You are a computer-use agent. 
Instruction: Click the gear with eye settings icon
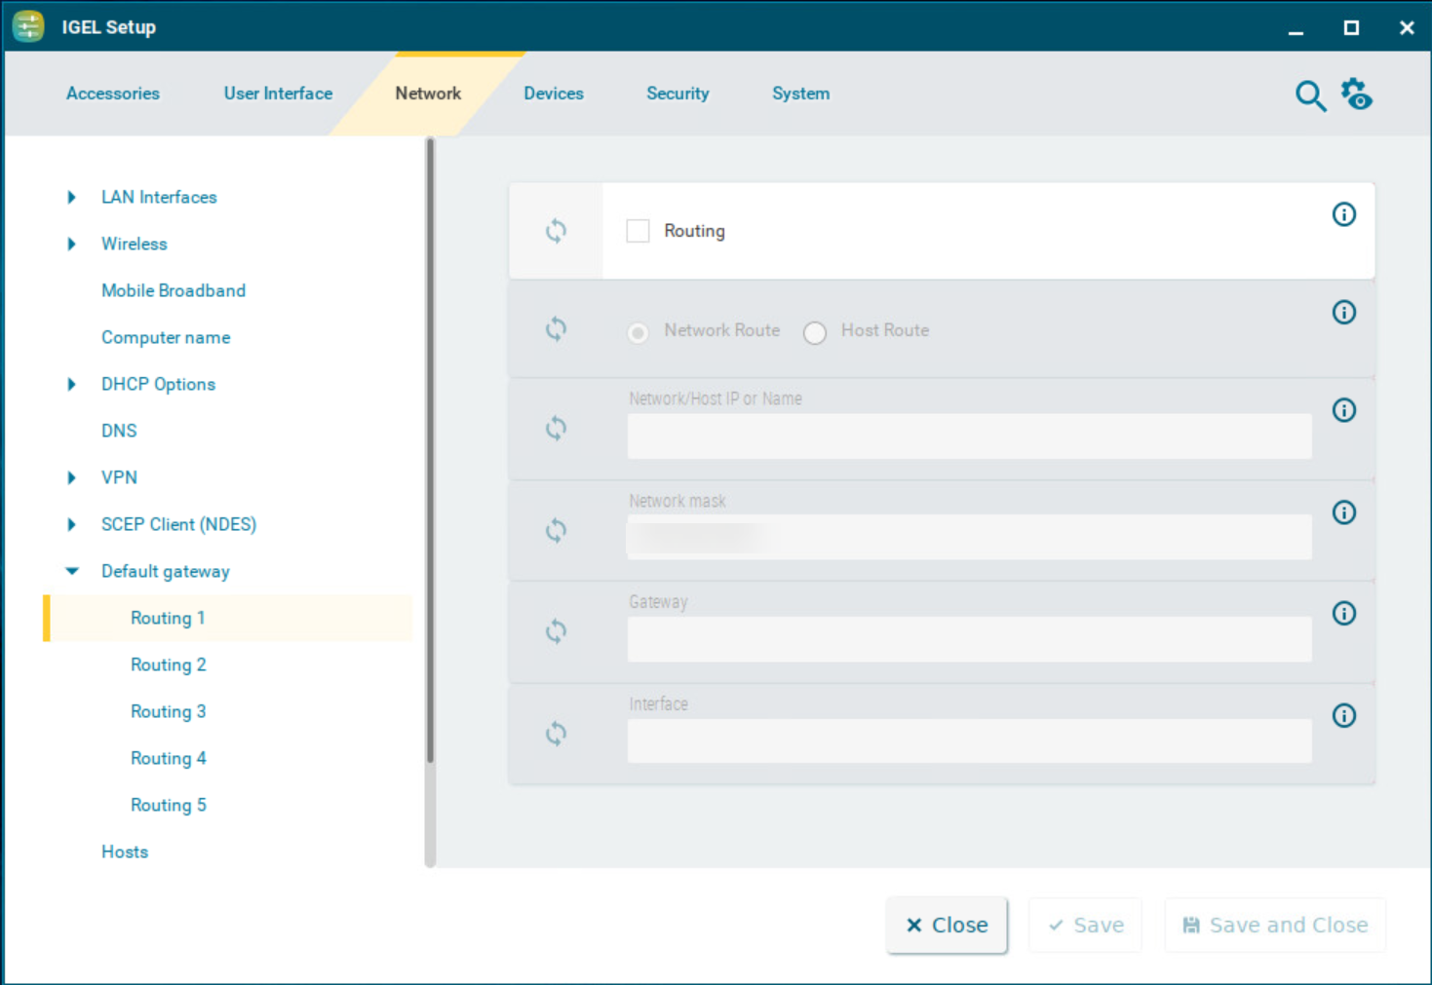1356,95
